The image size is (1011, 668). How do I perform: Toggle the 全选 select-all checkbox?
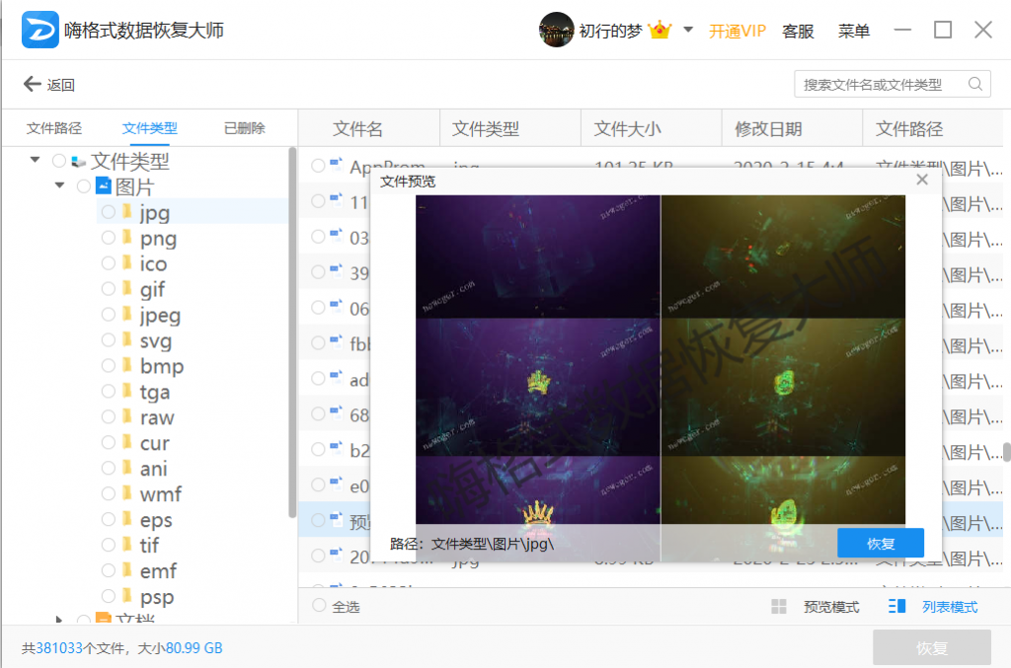[x=319, y=605]
